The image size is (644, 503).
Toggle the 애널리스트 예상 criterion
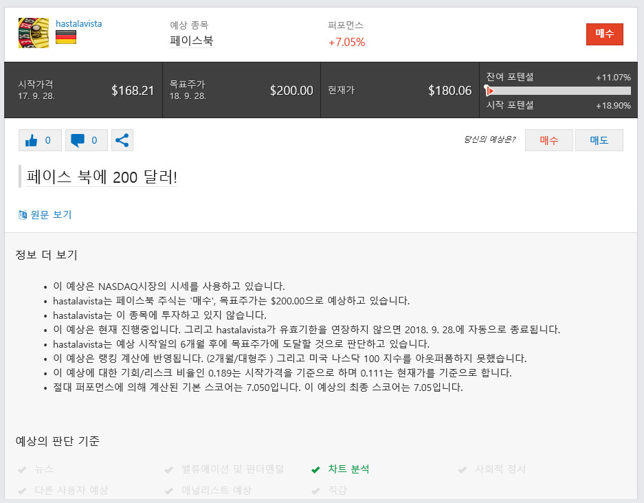tap(208, 490)
